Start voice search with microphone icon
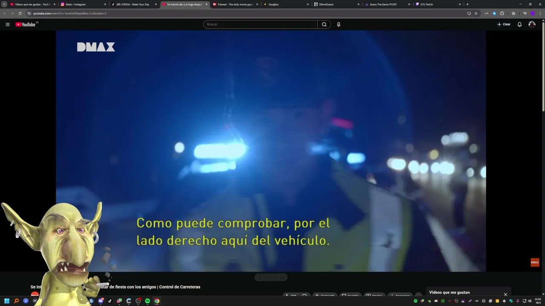The width and height of the screenshot is (545, 306). tap(338, 24)
